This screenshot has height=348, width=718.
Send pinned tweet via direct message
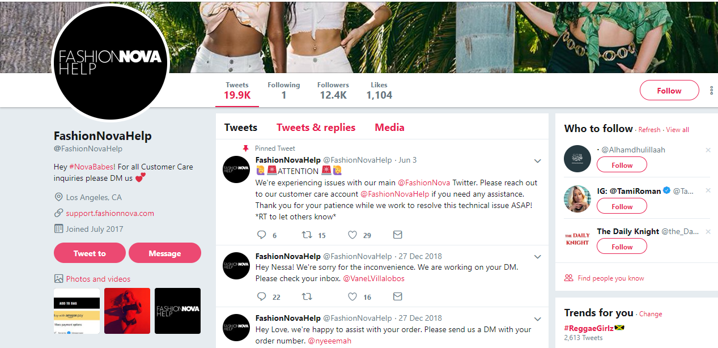[x=397, y=235]
